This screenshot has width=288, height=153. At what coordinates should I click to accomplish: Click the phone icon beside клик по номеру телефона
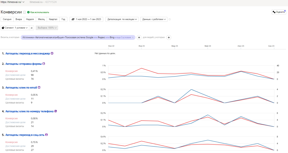point(56,111)
